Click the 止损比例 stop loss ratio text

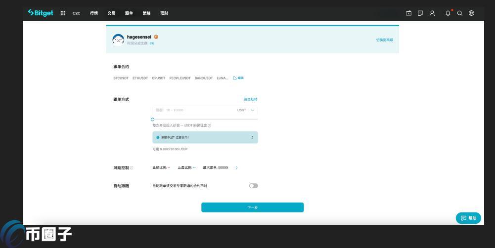click(161, 168)
